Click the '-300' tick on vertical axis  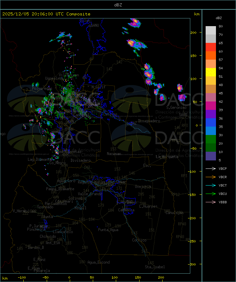click(x=193, y=264)
